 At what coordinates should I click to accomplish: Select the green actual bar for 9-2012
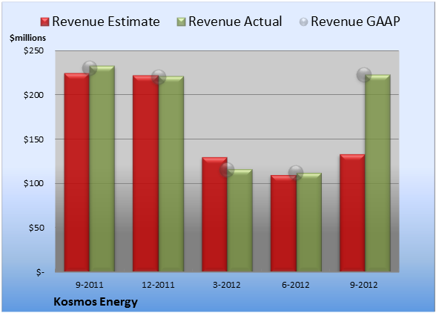point(377,173)
